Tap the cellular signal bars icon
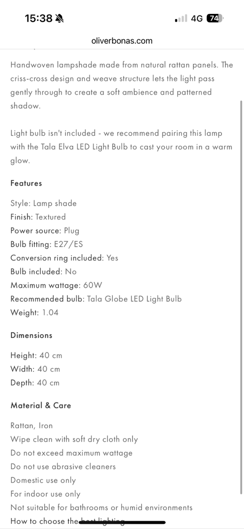 (x=181, y=18)
